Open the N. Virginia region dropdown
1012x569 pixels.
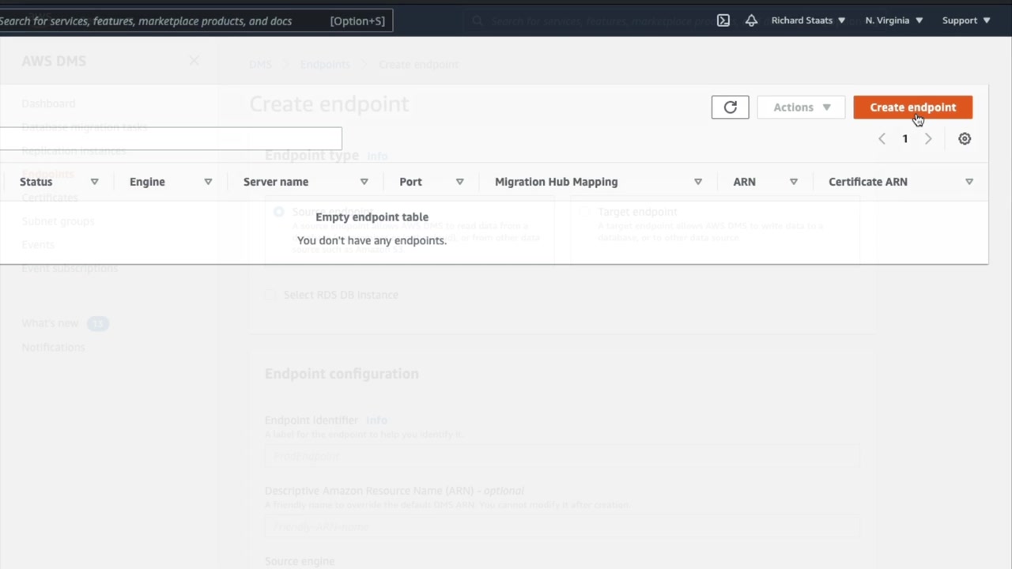point(893,21)
